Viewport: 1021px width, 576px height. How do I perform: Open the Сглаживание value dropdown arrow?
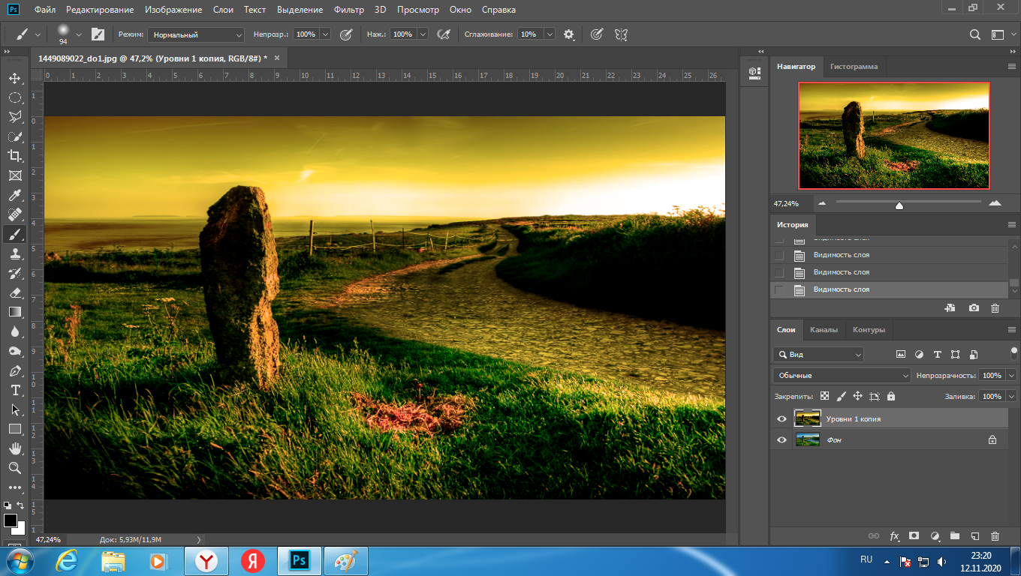click(550, 34)
